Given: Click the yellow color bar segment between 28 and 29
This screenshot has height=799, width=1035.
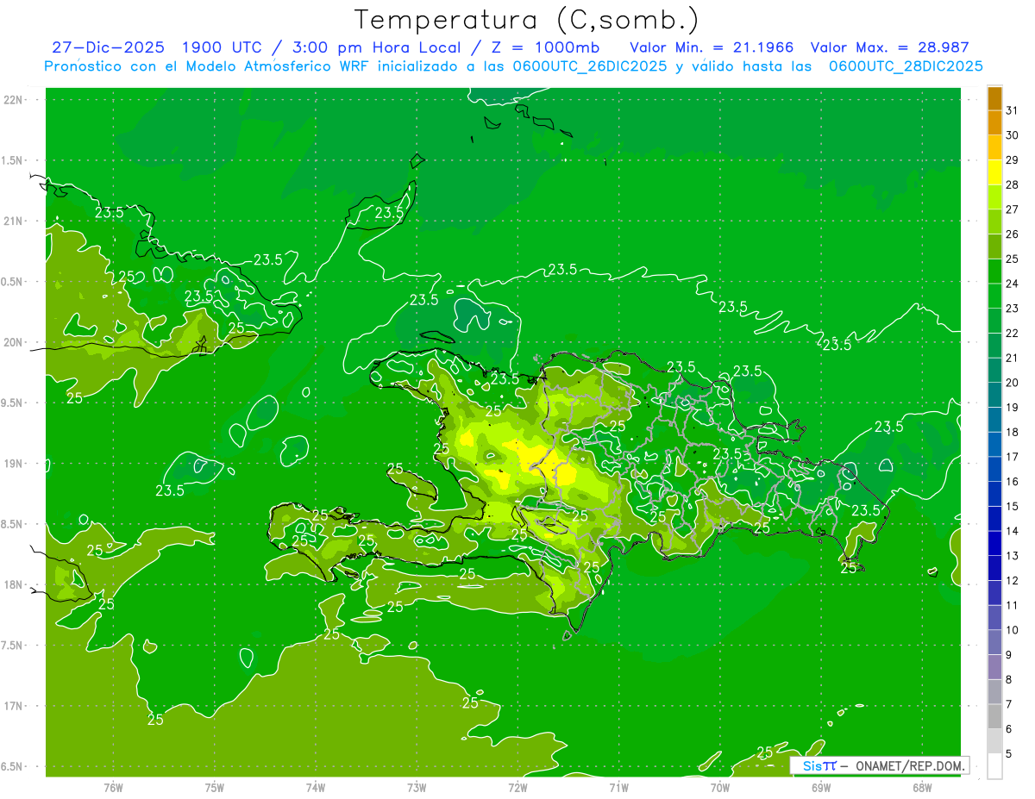Looking at the screenshot, I should [994, 172].
